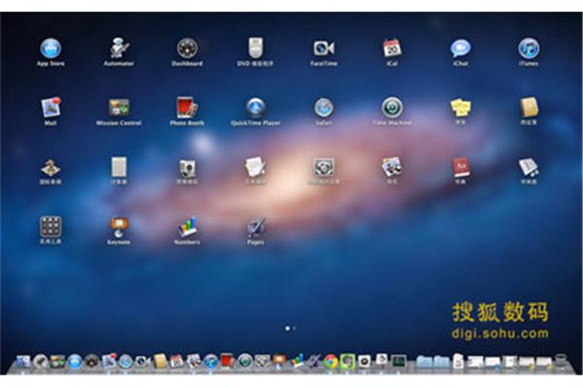
Task: Switch to the second Launchpad page dot
Action: (x=294, y=328)
